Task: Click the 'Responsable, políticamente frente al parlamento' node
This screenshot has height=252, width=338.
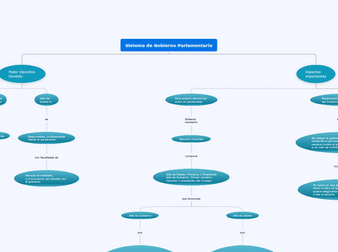Action: pyautogui.click(x=47, y=138)
